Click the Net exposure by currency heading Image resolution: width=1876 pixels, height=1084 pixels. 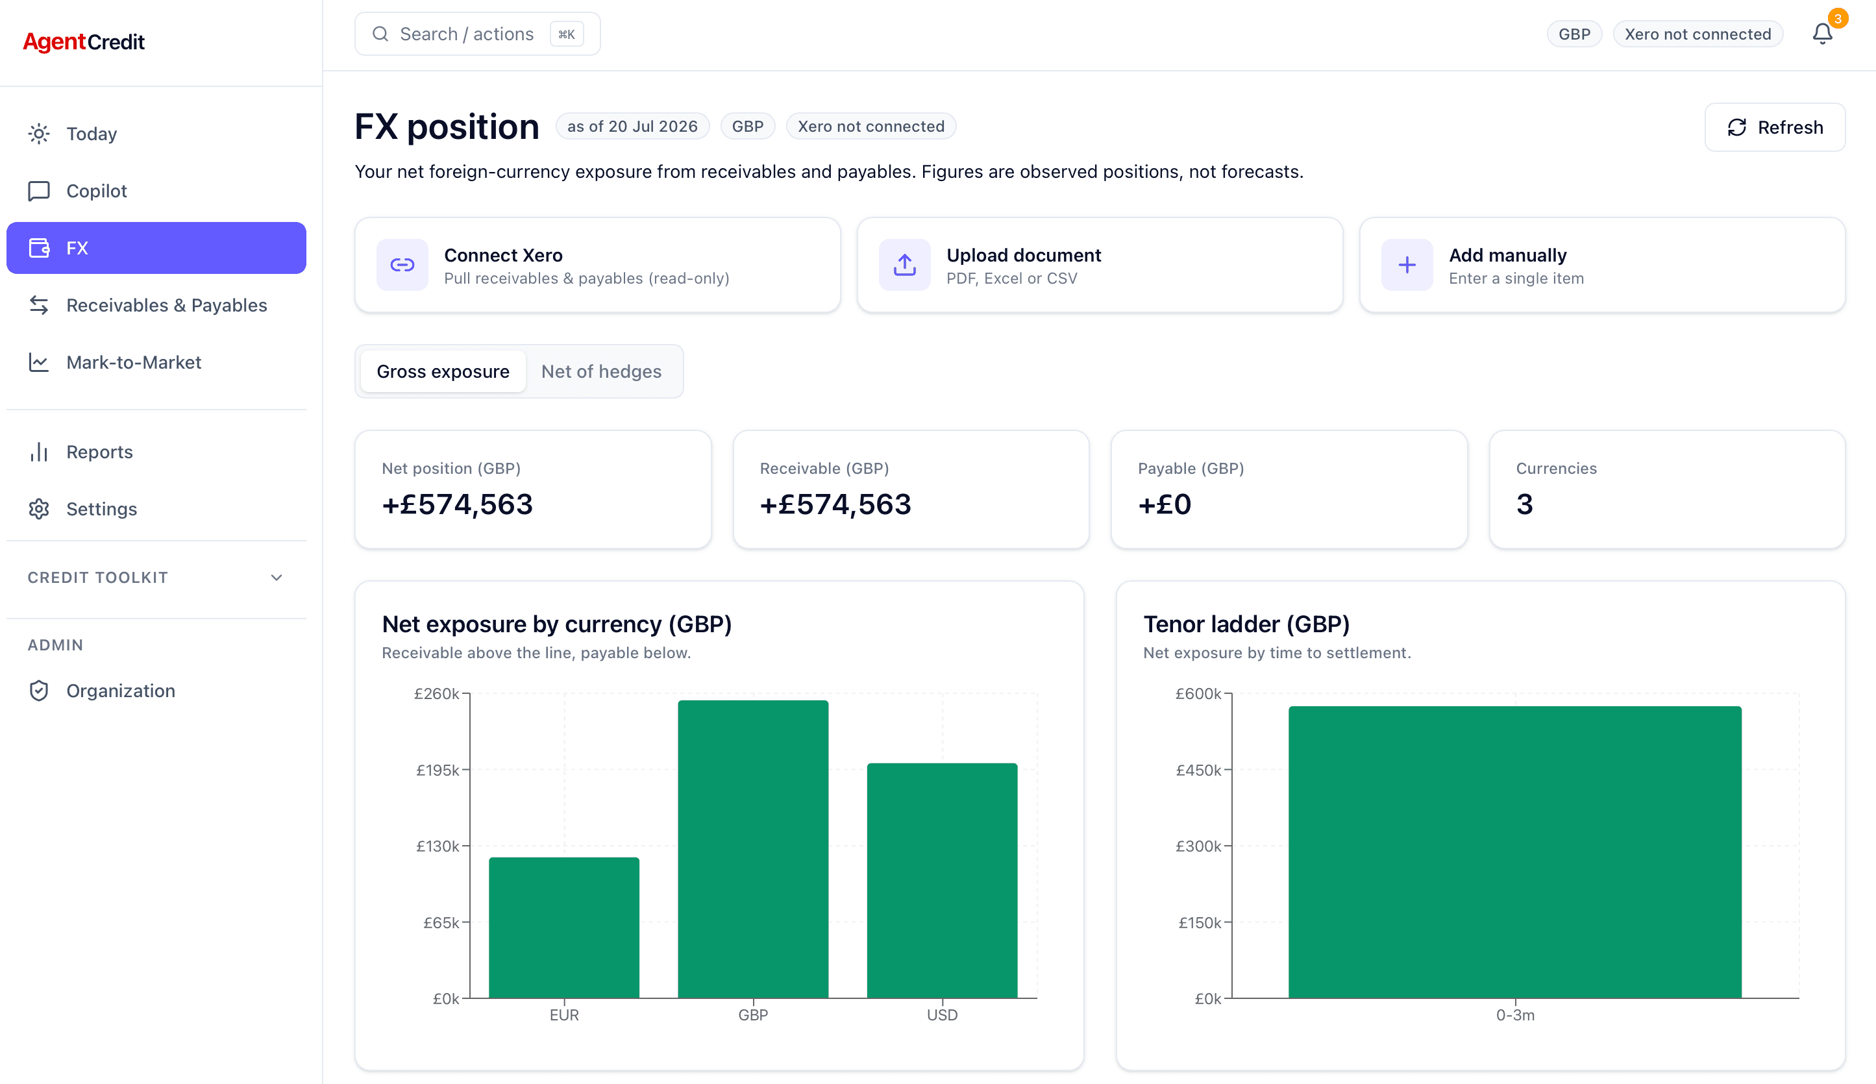pos(556,624)
